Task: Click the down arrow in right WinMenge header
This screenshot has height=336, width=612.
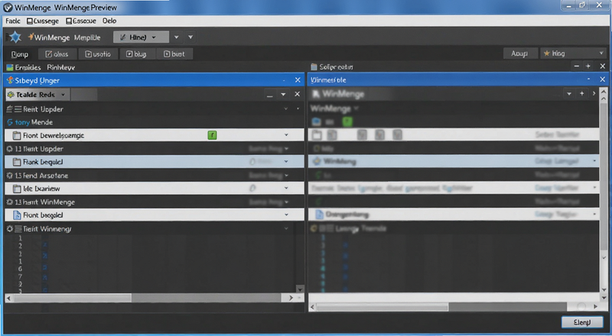Action: click(x=569, y=94)
